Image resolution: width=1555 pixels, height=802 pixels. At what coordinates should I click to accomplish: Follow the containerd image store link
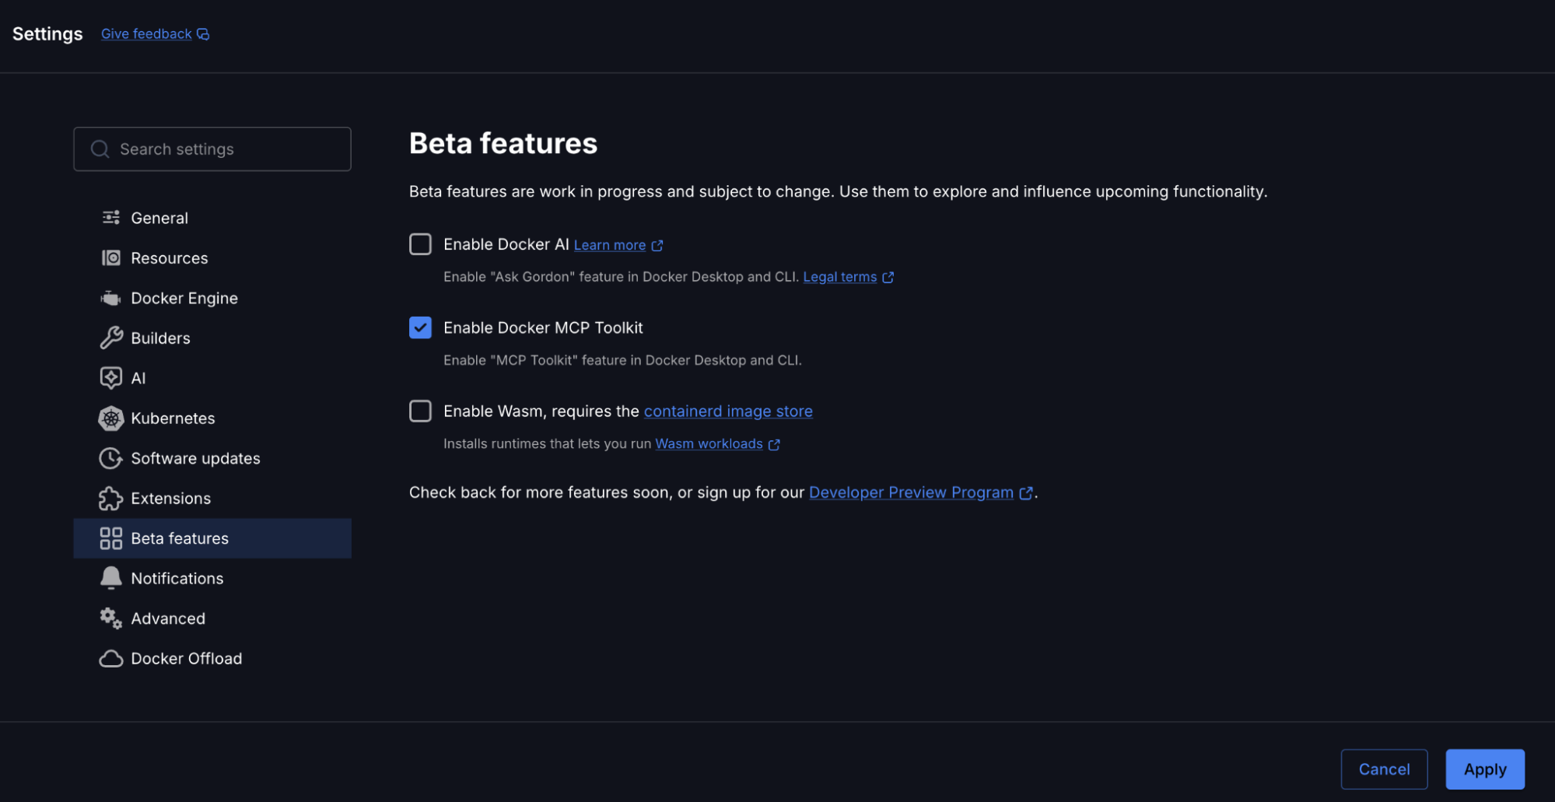(728, 412)
